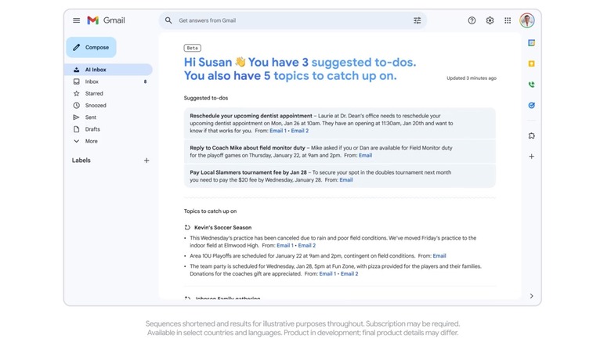Click the unread count beside Inbox

(146, 81)
